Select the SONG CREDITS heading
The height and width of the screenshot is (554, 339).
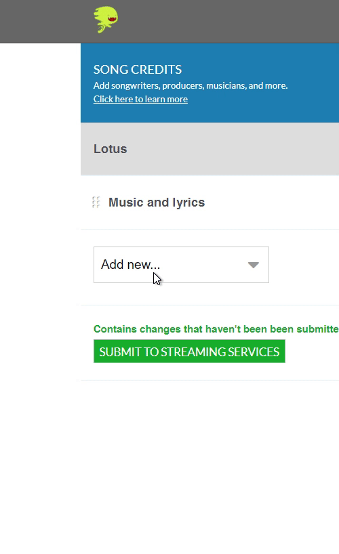(138, 70)
